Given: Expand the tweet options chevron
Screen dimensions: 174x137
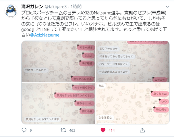Looking at the screenshot, I should click(x=167, y=7).
